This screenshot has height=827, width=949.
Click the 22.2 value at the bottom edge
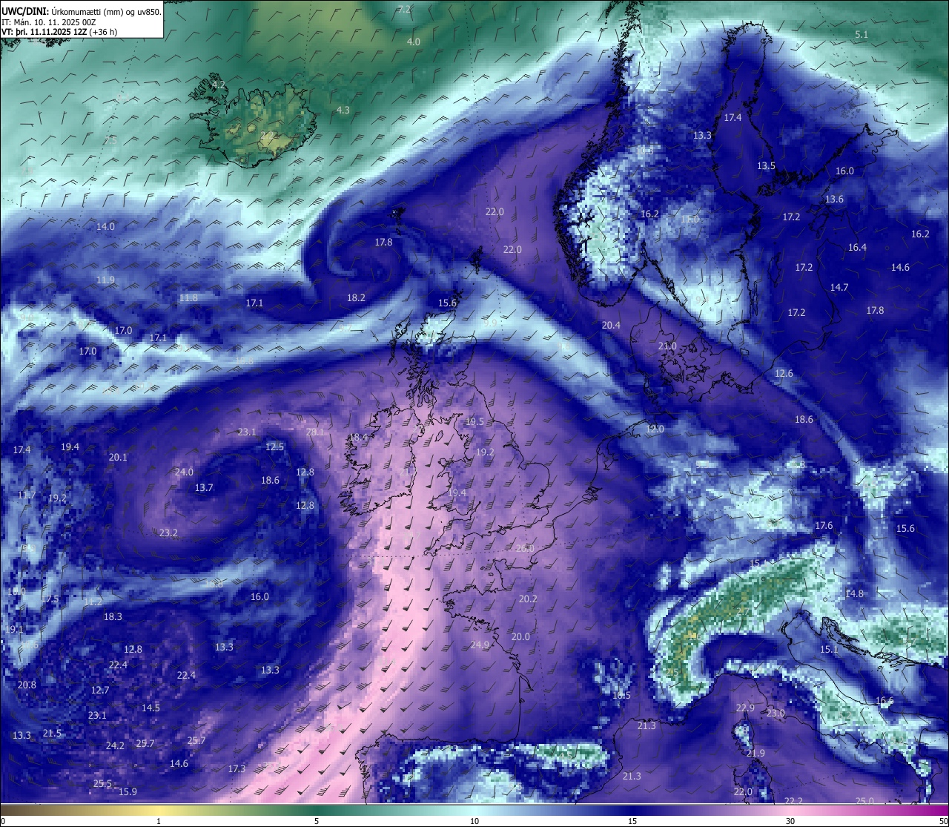[793, 801]
